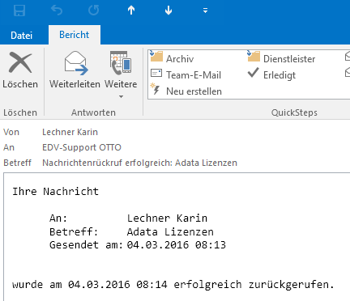Run the Archiv quick step

[x=172, y=58]
